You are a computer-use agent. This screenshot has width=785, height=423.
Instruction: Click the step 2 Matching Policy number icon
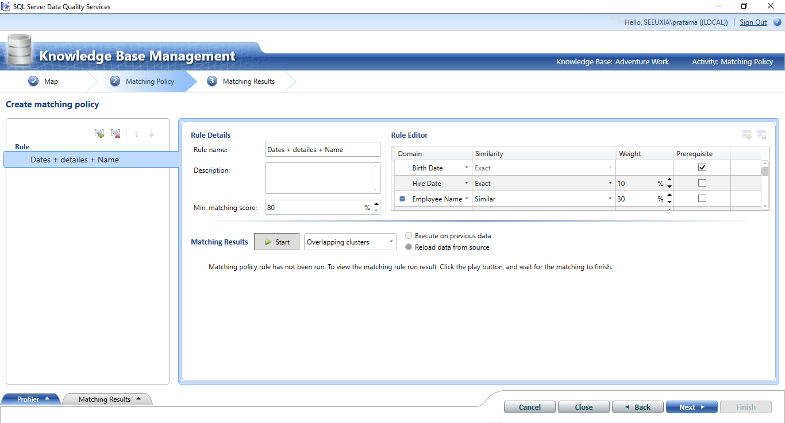115,82
